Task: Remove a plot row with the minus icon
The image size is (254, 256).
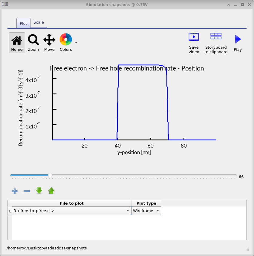Action: click(27, 191)
